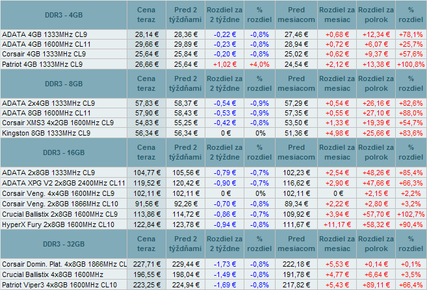
Task: Select row 'Corsair Veng. 2x8GB 1866MHz CL10'
Action: 213,204
